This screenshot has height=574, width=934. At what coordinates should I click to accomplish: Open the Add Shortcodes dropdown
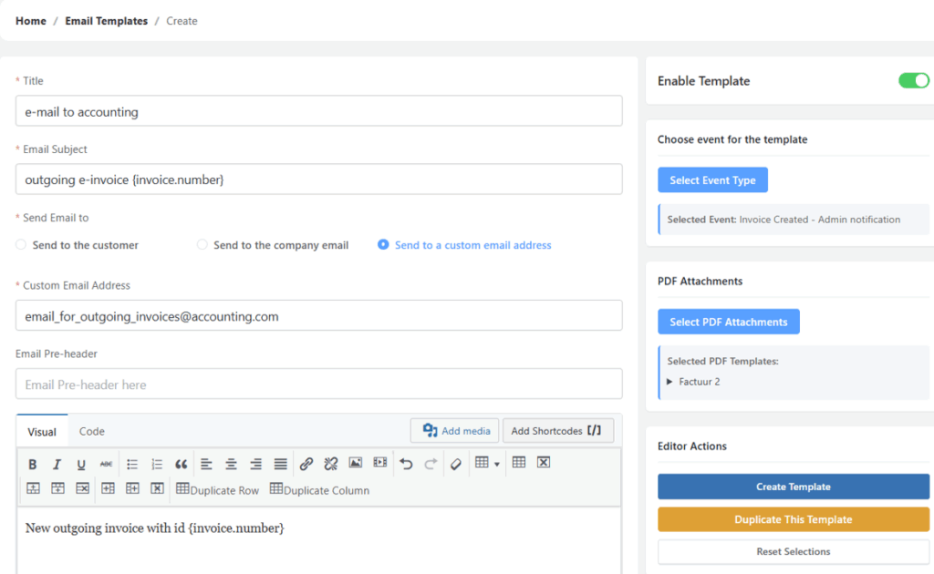pos(557,430)
